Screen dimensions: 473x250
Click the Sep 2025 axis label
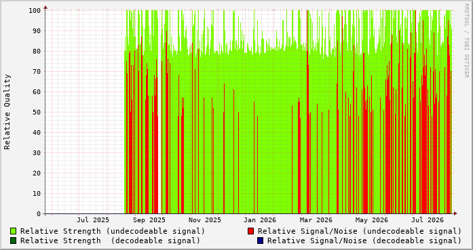click(x=149, y=220)
